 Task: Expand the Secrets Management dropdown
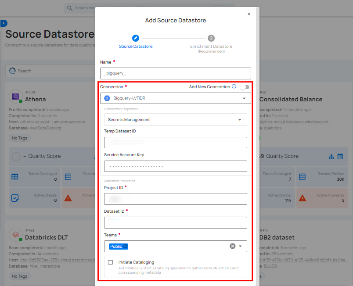[x=240, y=119]
